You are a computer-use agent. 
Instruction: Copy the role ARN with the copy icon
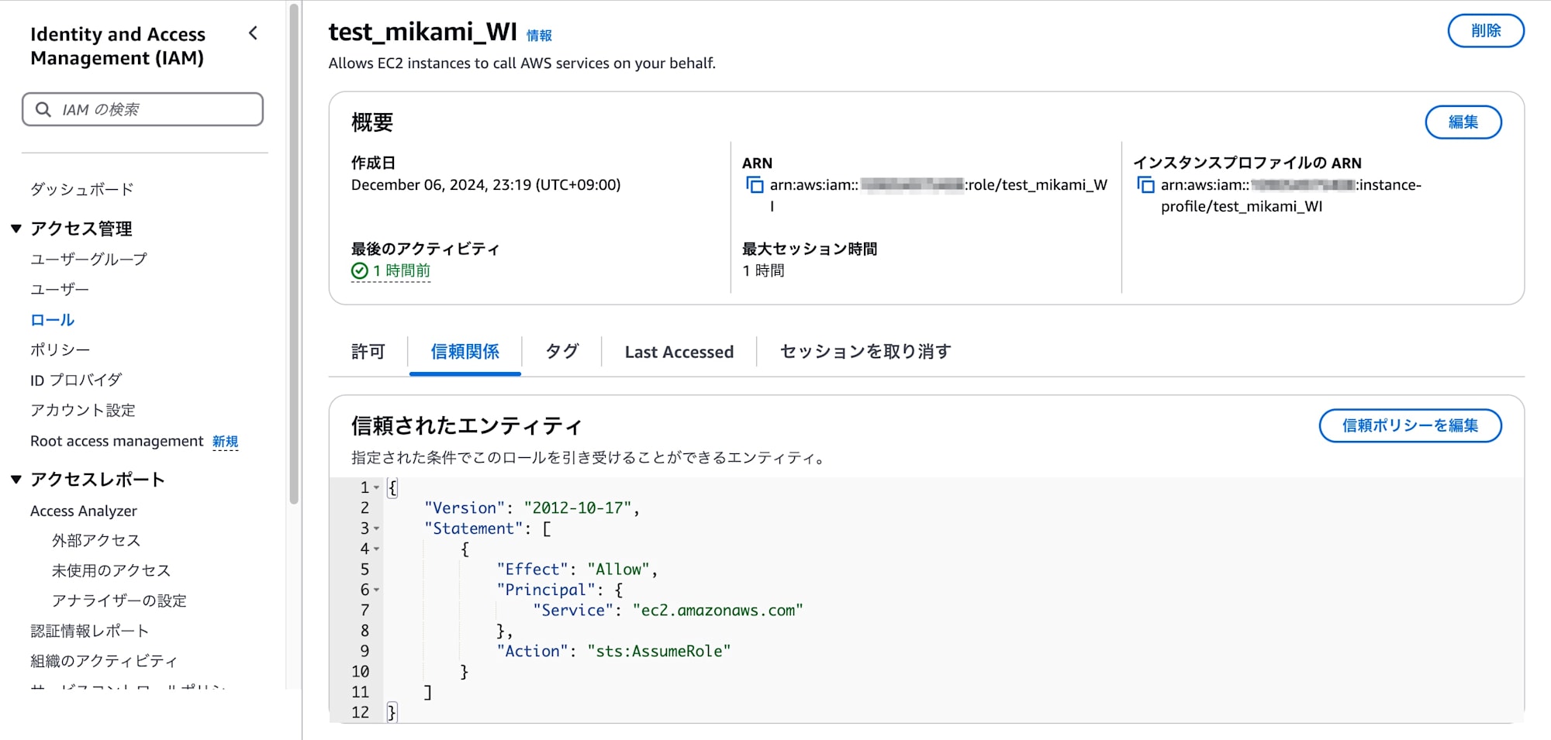click(x=754, y=184)
